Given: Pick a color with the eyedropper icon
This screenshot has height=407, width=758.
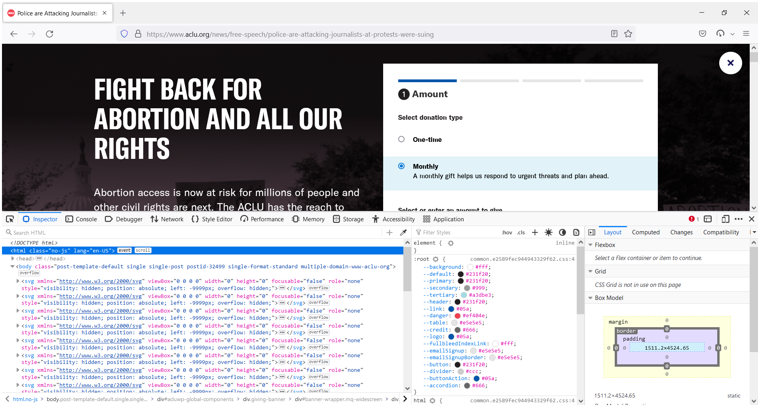Looking at the screenshot, I should point(403,232).
